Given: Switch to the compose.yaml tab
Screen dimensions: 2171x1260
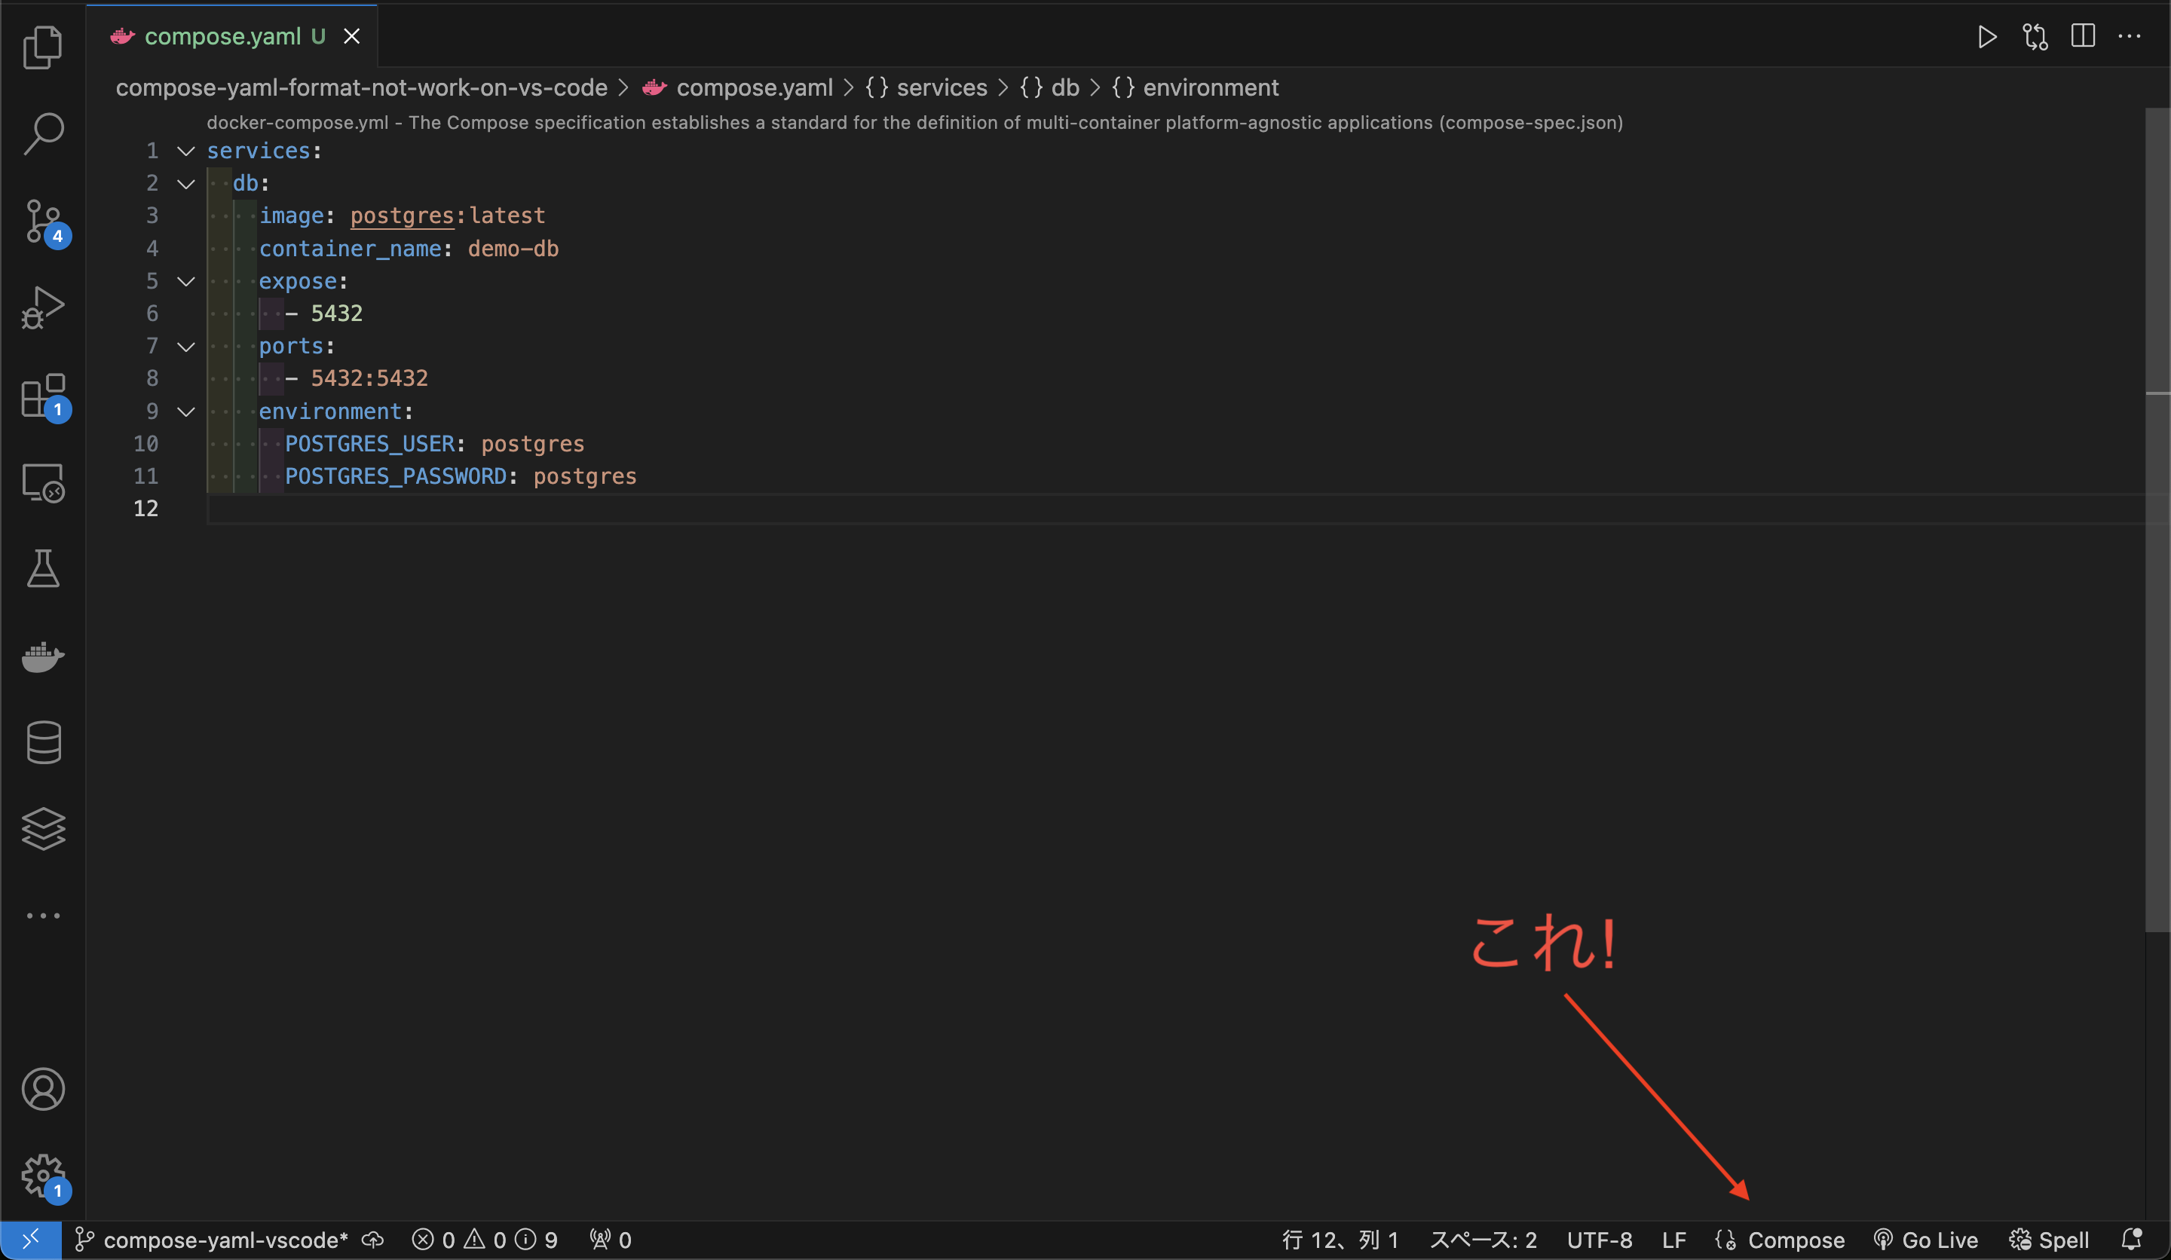Looking at the screenshot, I should pos(222,35).
